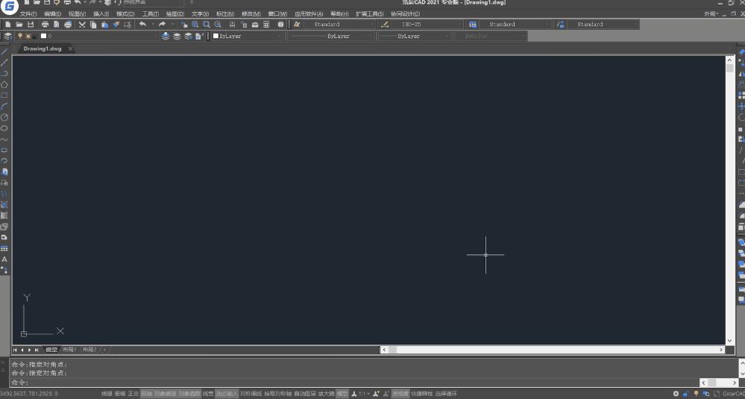Select the multiline Text tool marked A
The width and height of the screenshot is (745, 399).
[x=4, y=260]
